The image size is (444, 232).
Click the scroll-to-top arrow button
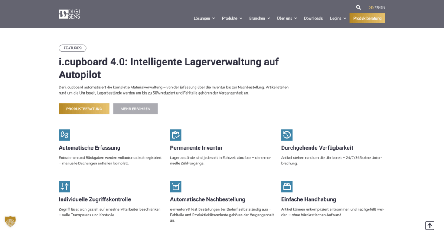click(430, 225)
